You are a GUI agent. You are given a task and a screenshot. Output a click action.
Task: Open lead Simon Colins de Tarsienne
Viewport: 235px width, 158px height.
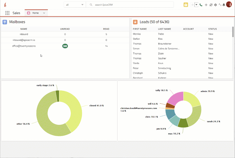tap(182, 48)
